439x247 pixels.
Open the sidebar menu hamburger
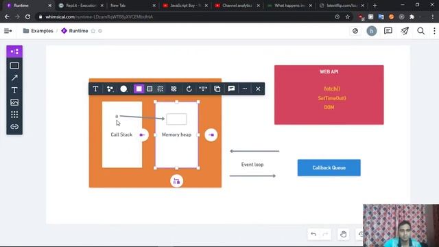[x=8, y=31]
